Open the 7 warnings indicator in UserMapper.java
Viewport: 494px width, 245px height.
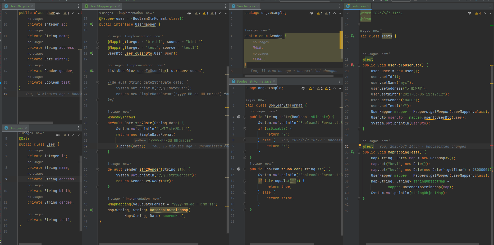tap(198, 13)
